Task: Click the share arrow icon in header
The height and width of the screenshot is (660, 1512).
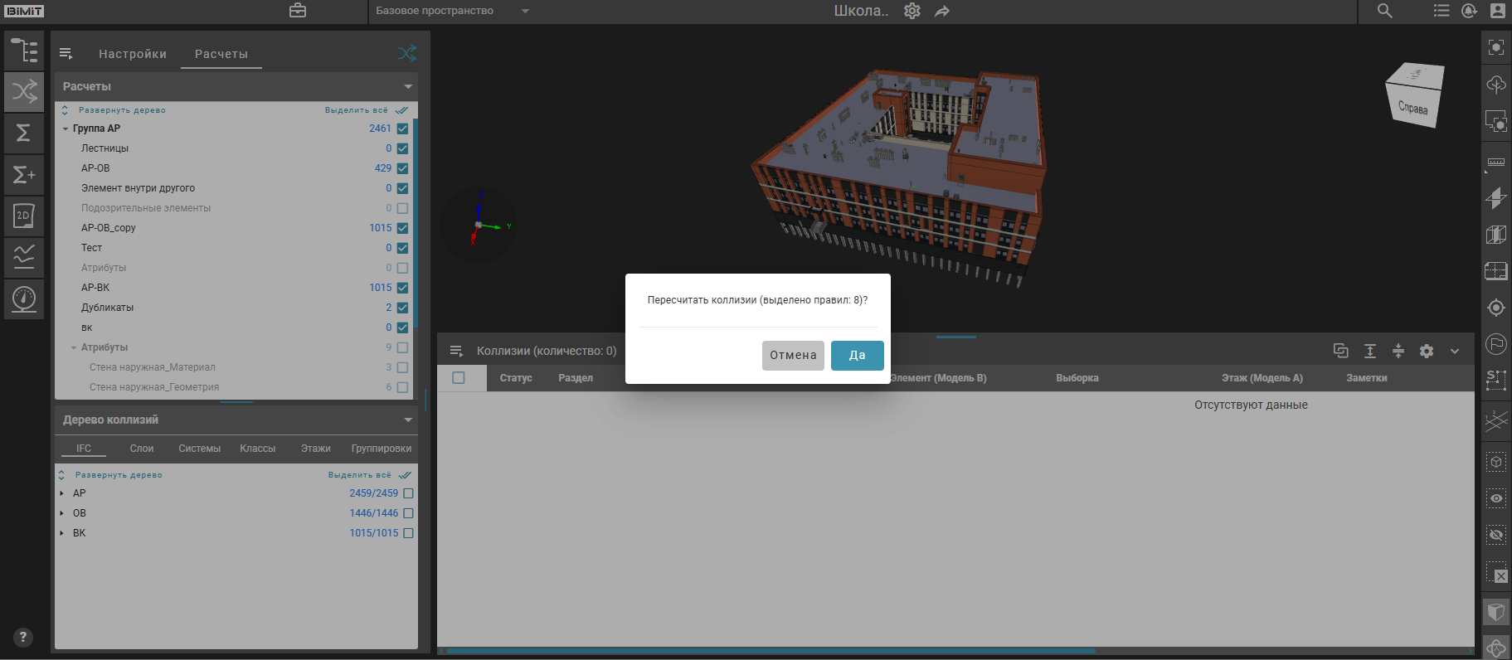Action: 942,12
